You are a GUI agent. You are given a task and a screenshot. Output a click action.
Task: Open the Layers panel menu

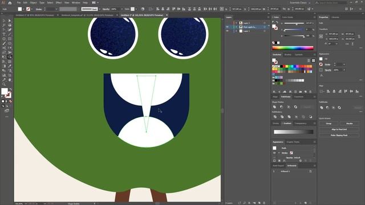(x=268, y=17)
